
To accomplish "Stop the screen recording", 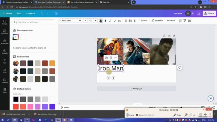I will (145, 115).
